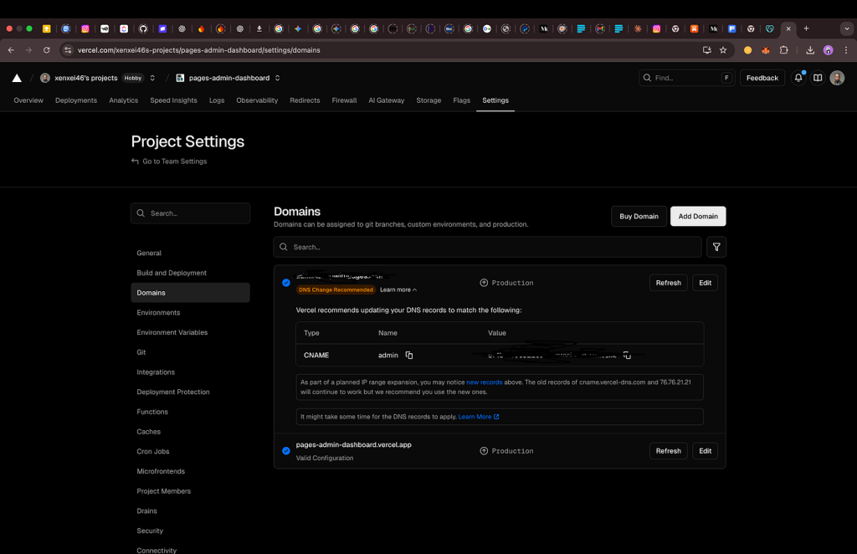Open the Learn More DNS link
Viewport: 857px width, 554px height.
pos(478,417)
